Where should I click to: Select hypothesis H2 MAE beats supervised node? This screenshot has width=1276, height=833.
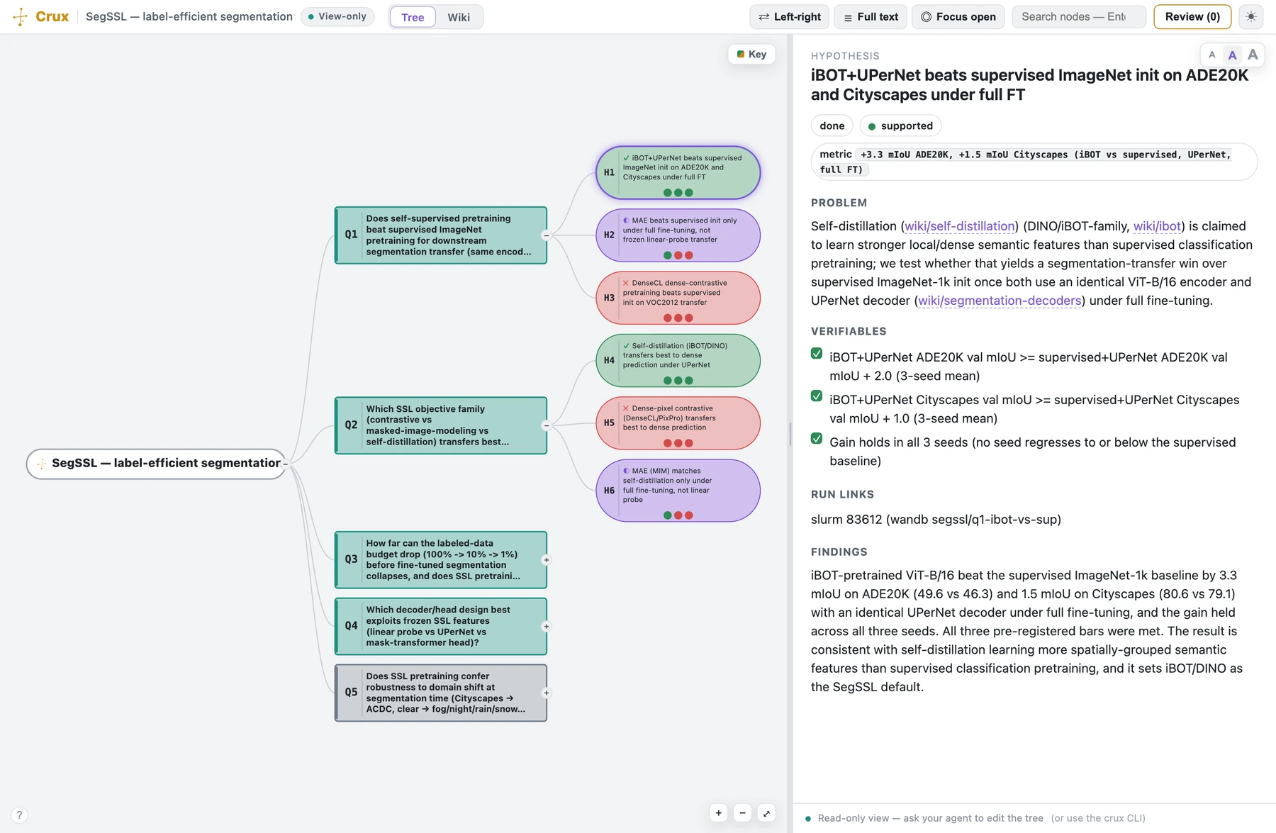pos(678,235)
